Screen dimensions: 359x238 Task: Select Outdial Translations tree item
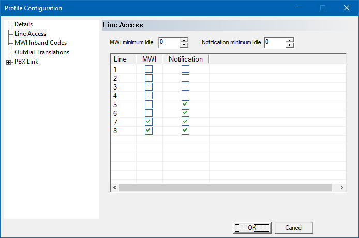tap(42, 52)
